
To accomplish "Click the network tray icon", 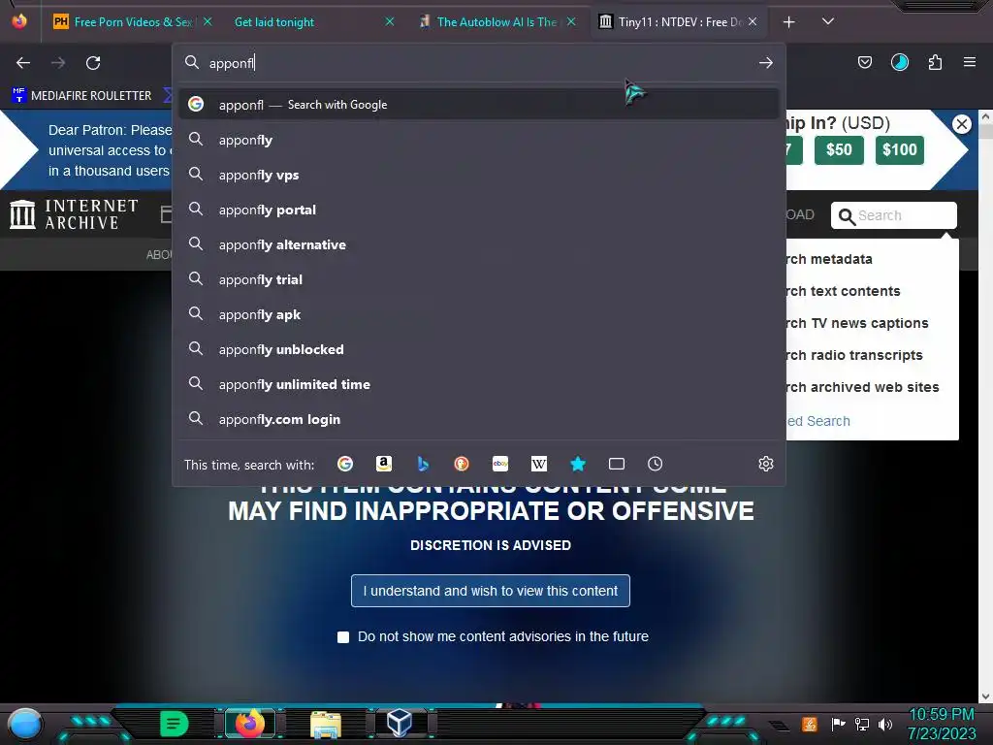I will [861, 724].
